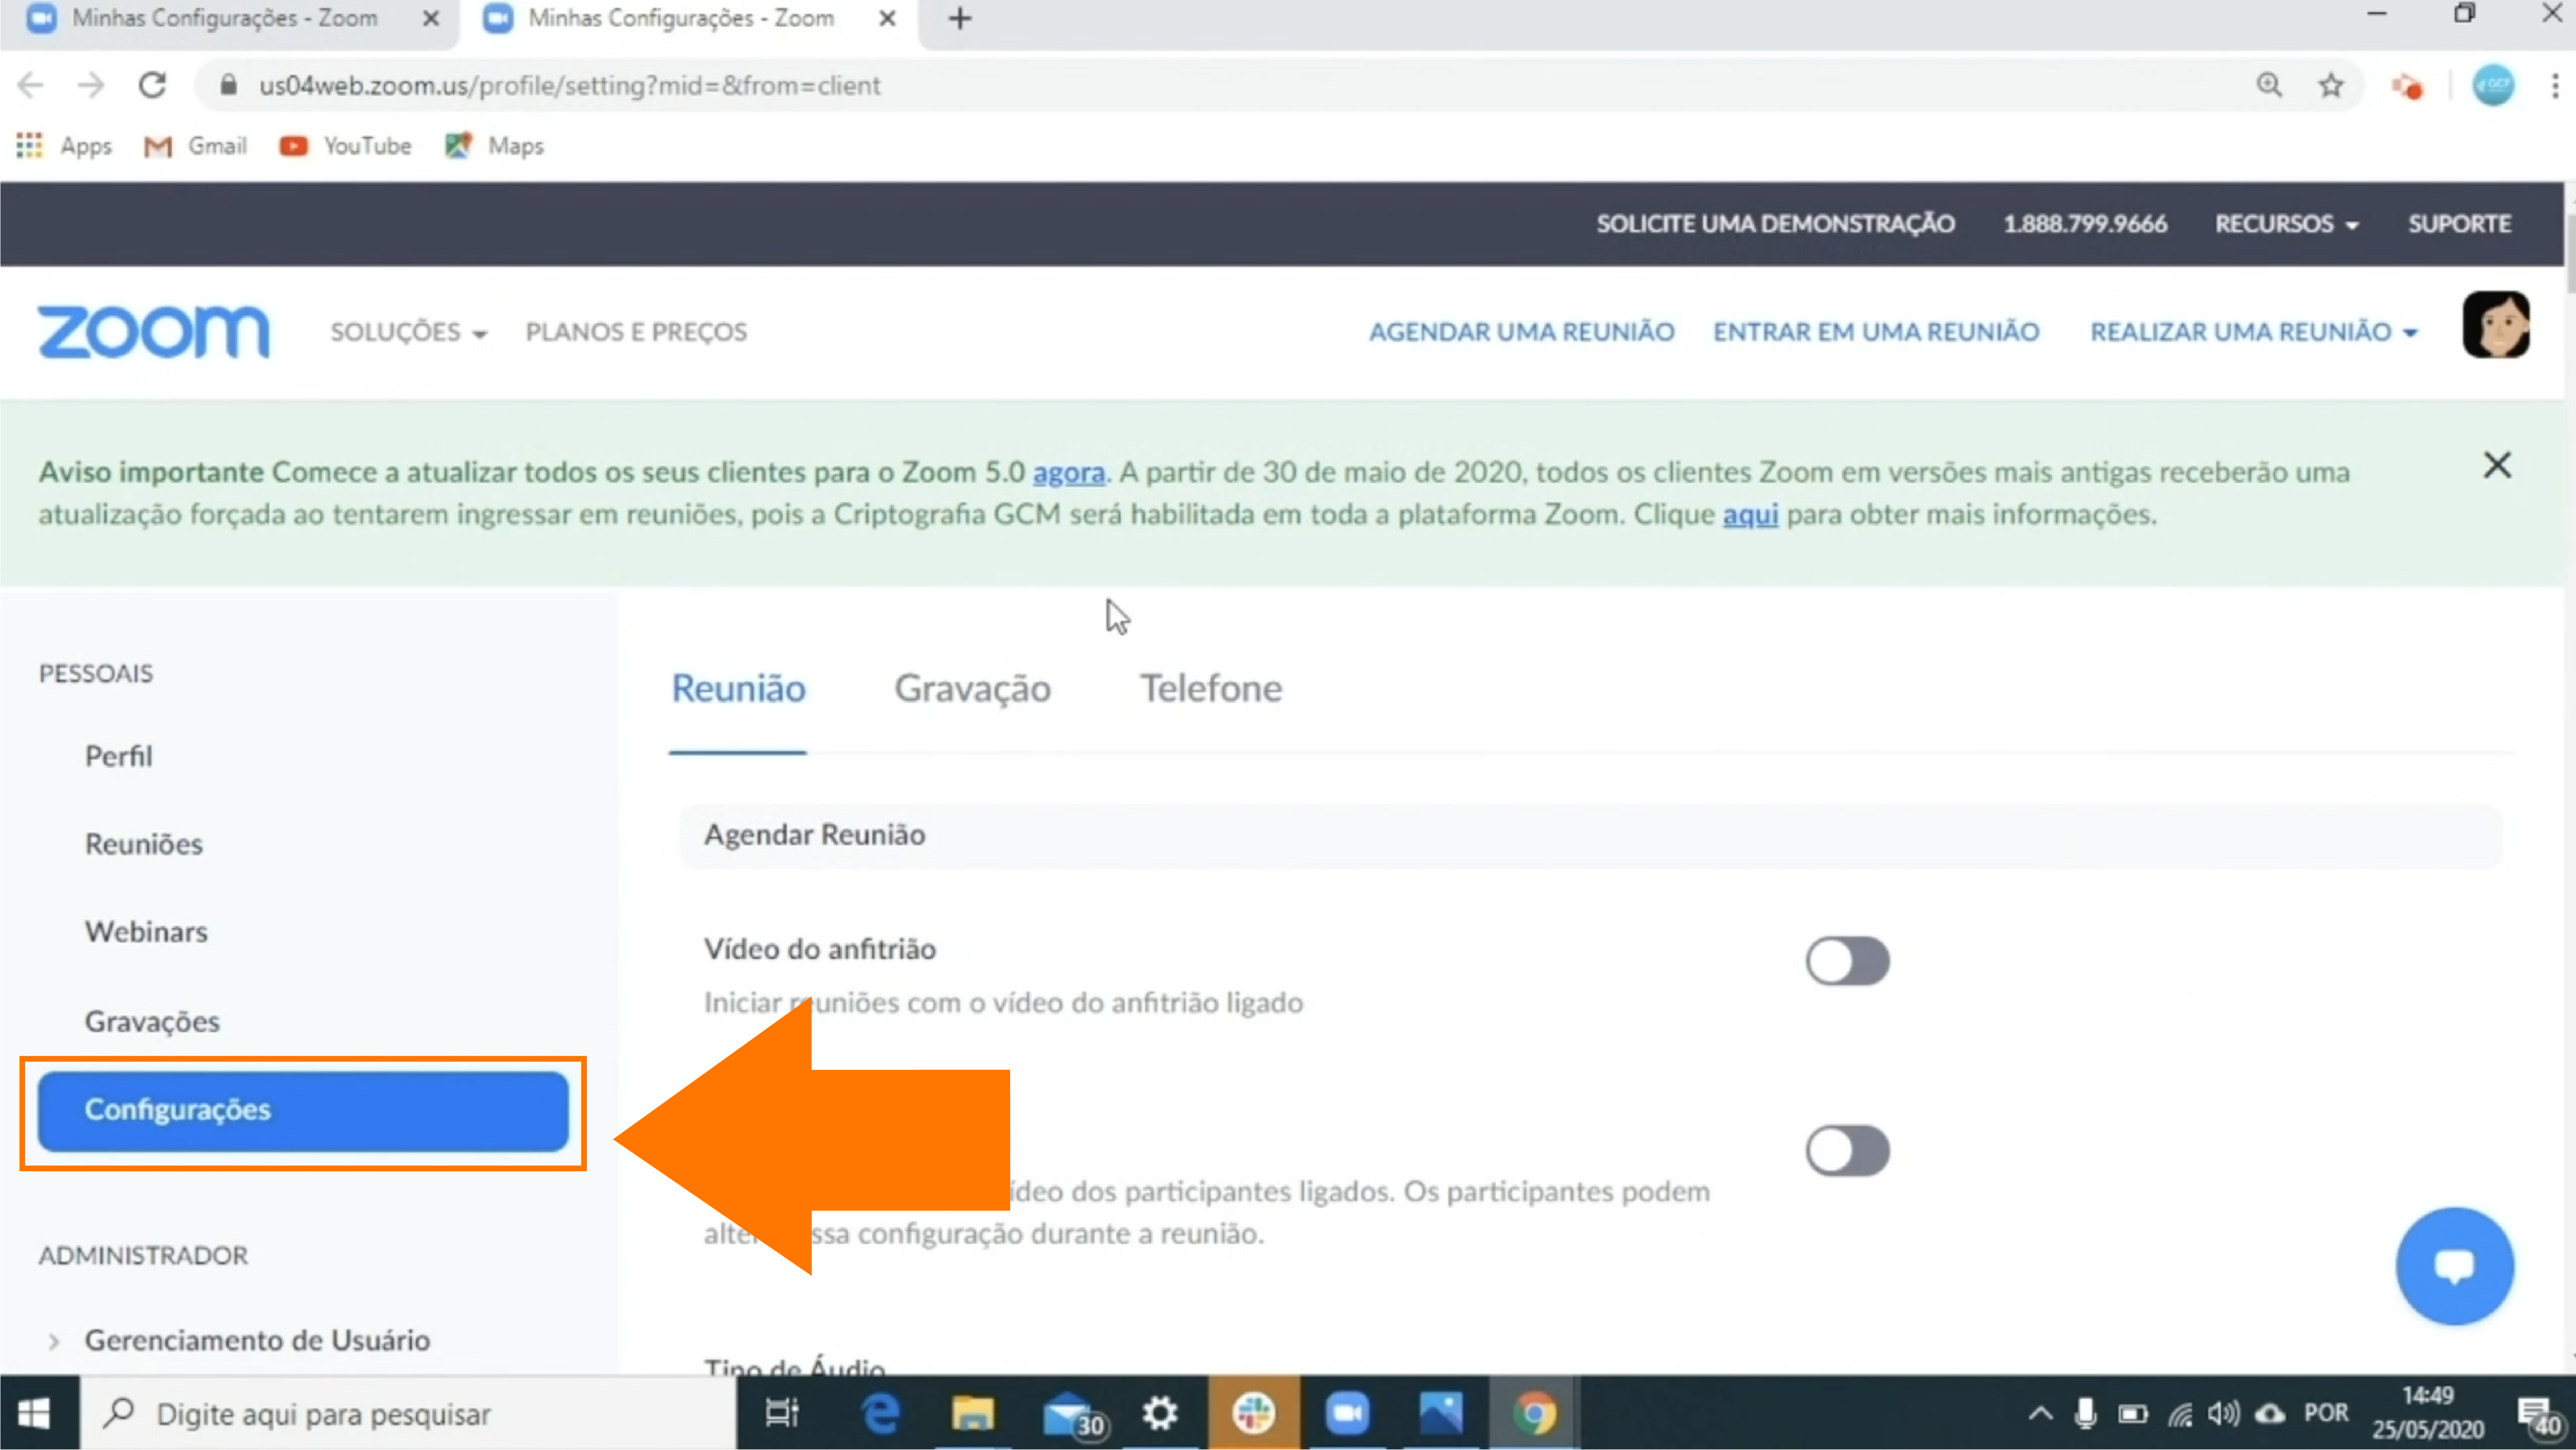This screenshot has width=2576, height=1450.
Task: Click ENTRAR EM UMA REUNIÃO
Action: point(1876,332)
